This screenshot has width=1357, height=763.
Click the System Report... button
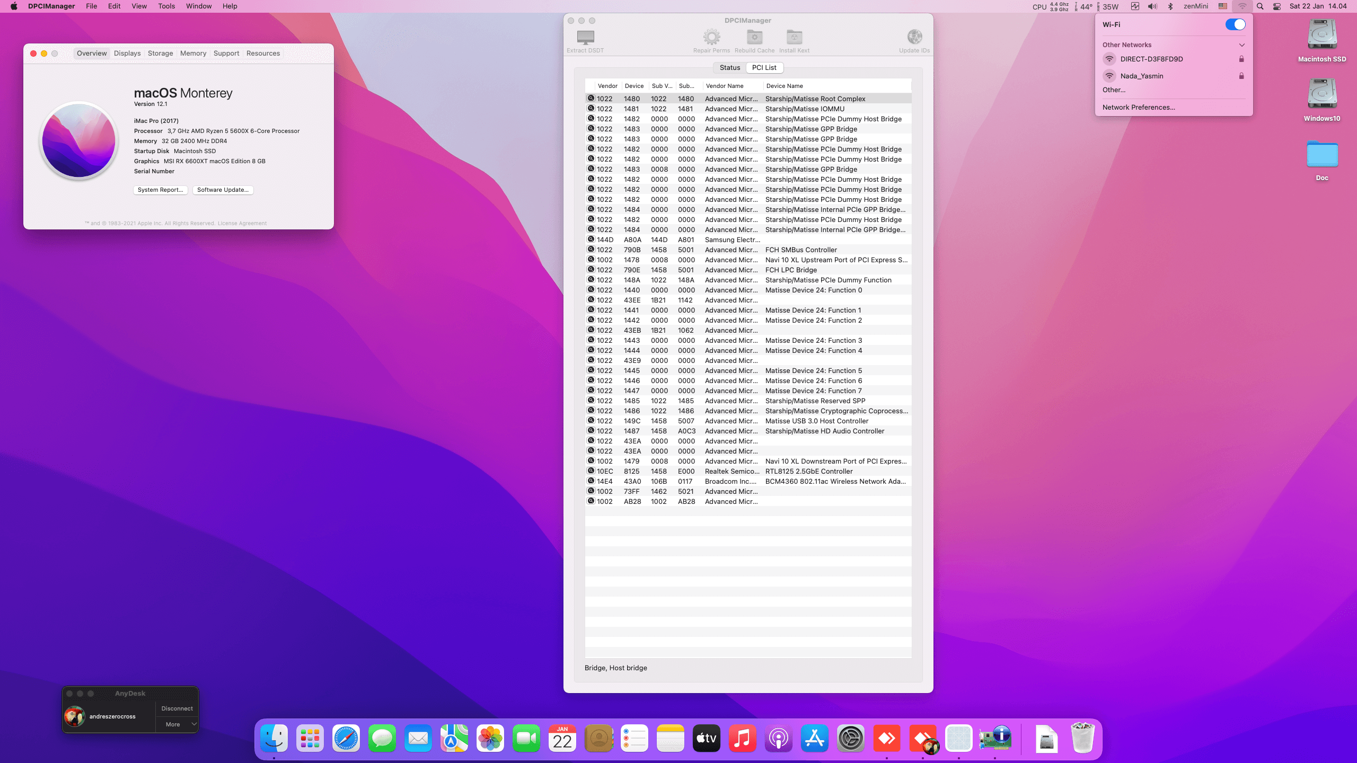160,190
